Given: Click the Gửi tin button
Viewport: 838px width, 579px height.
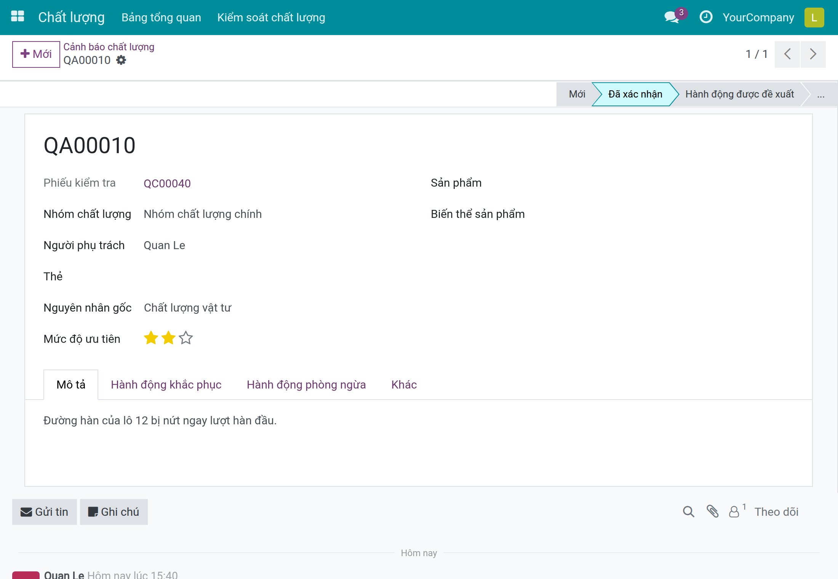Looking at the screenshot, I should (45, 512).
